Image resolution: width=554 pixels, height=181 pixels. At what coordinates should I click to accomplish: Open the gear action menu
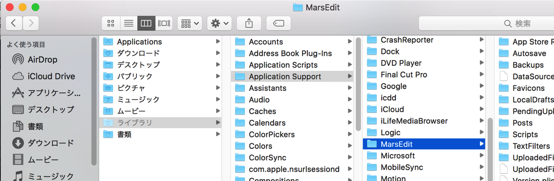[219, 23]
